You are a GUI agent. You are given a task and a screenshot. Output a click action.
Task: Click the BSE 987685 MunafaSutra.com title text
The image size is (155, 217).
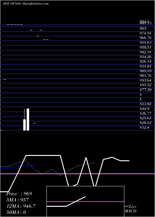point(26,4)
